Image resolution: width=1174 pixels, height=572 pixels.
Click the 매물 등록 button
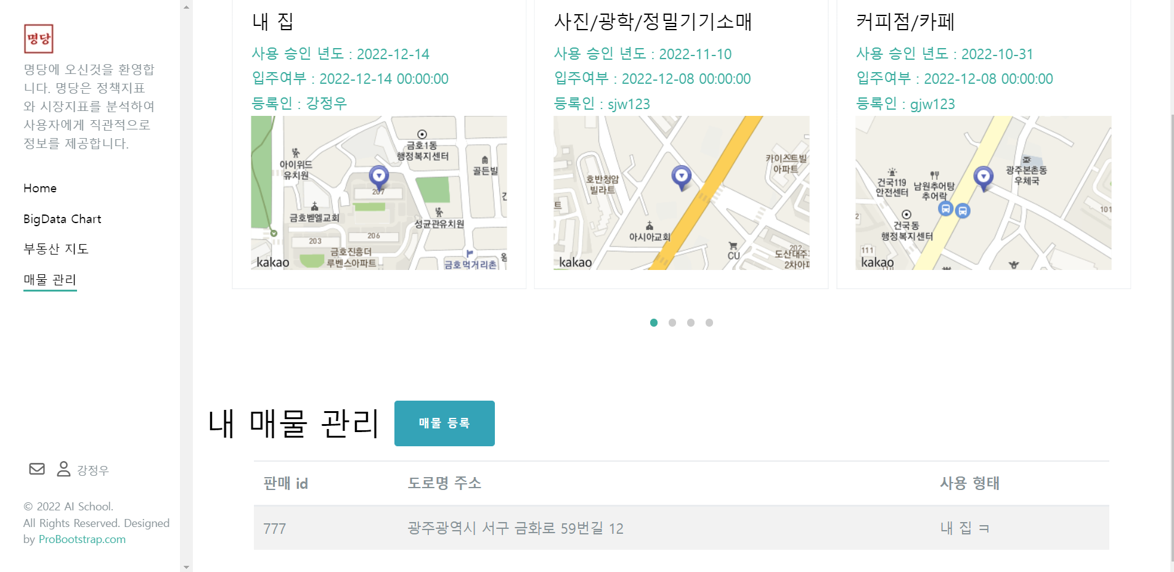click(x=444, y=423)
